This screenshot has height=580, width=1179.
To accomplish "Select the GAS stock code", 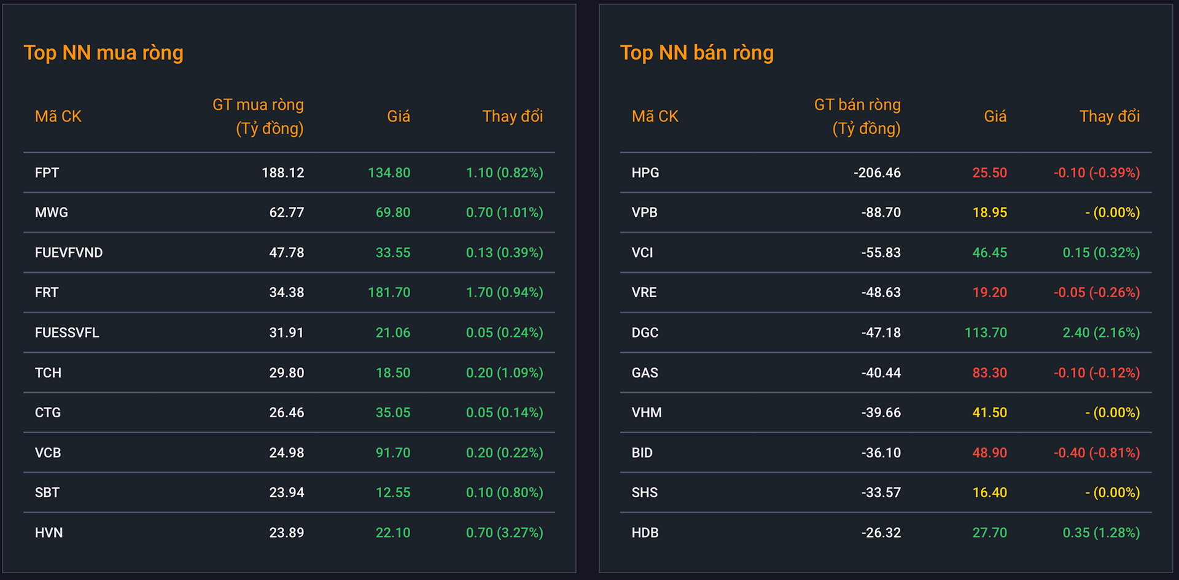I will coord(645,373).
